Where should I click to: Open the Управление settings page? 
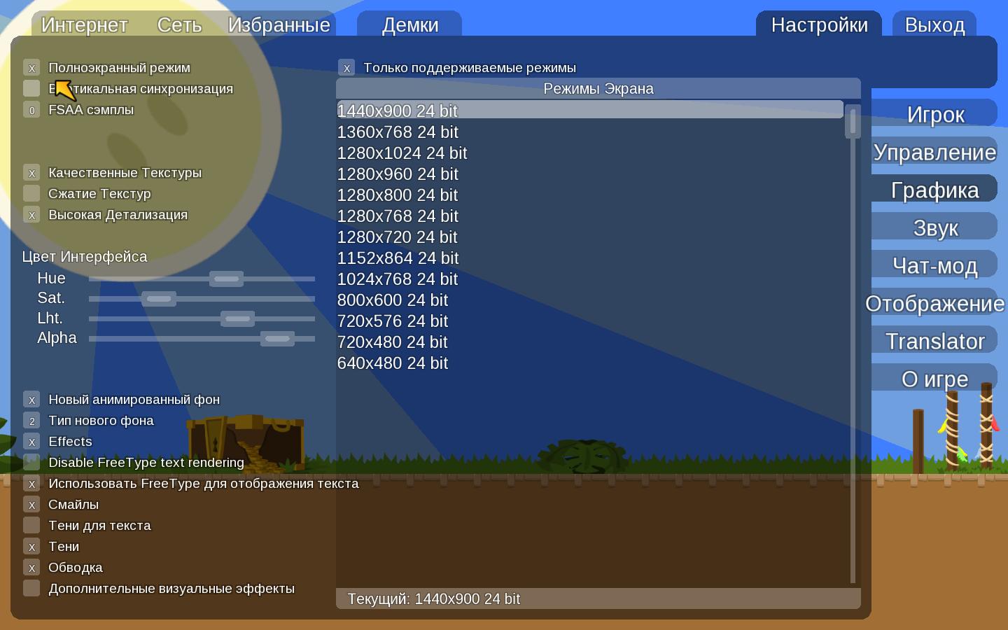(935, 152)
